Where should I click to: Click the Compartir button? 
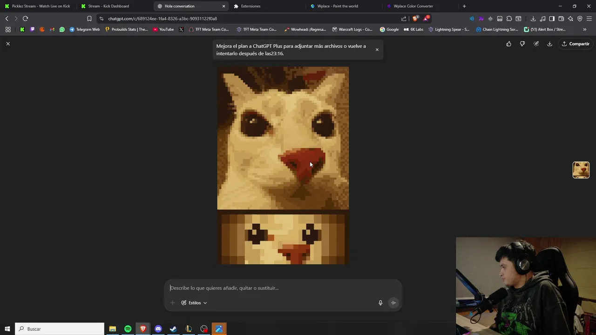(576, 44)
